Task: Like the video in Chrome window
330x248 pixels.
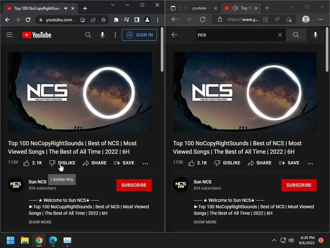Action: tap(33, 163)
